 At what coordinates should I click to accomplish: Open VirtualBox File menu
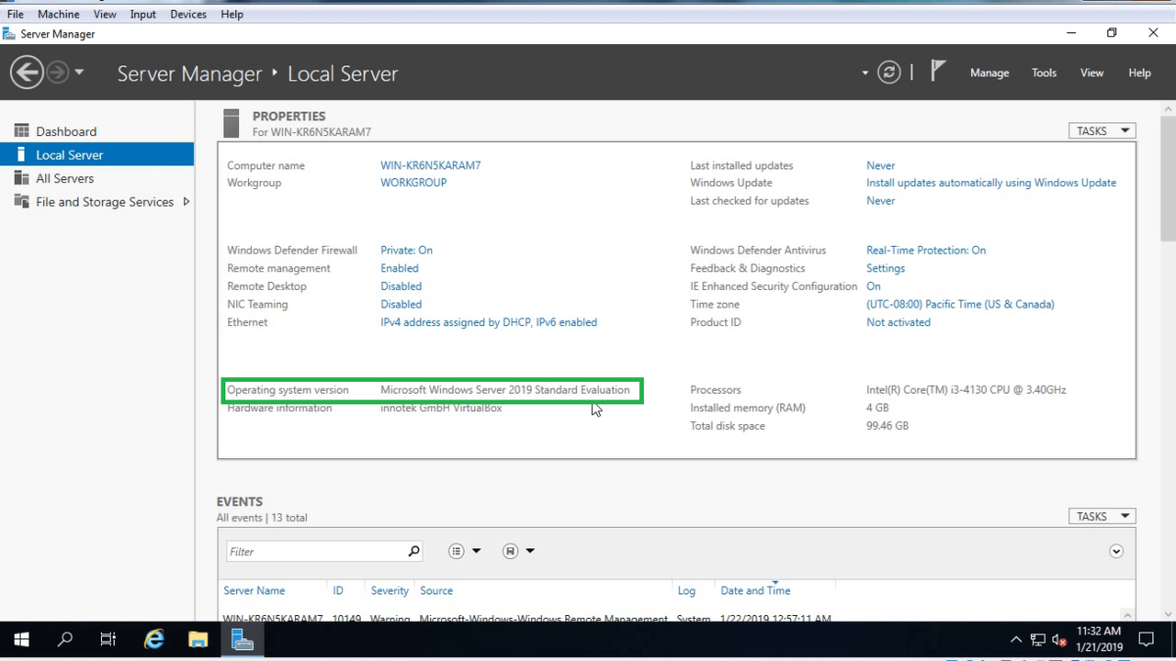[15, 15]
